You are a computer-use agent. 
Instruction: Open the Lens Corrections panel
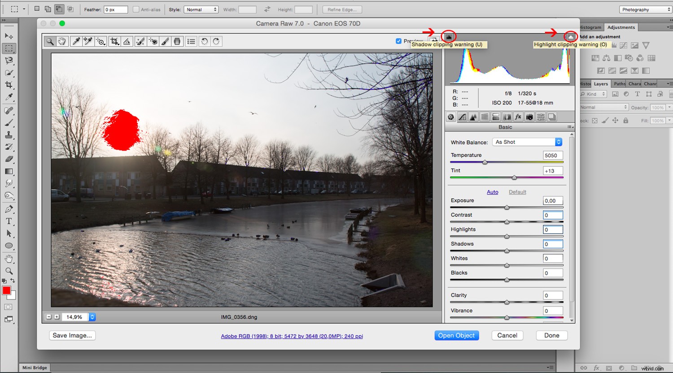(507, 117)
